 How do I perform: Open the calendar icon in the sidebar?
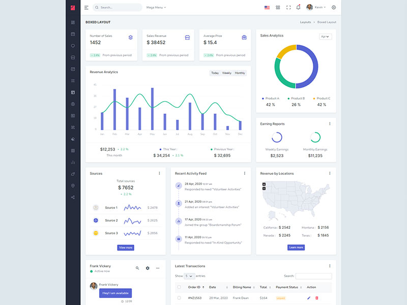tap(73, 34)
